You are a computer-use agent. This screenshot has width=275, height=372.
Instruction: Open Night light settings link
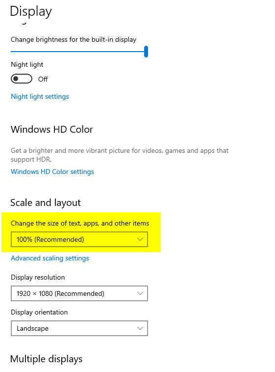coord(40,96)
